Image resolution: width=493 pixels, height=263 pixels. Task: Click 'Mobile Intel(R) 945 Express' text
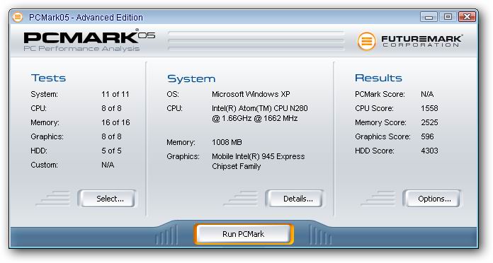pyautogui.click(x=258, y=156)
